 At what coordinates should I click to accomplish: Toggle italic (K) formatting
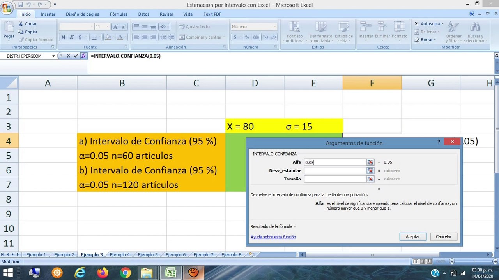(x=72, y=37)
